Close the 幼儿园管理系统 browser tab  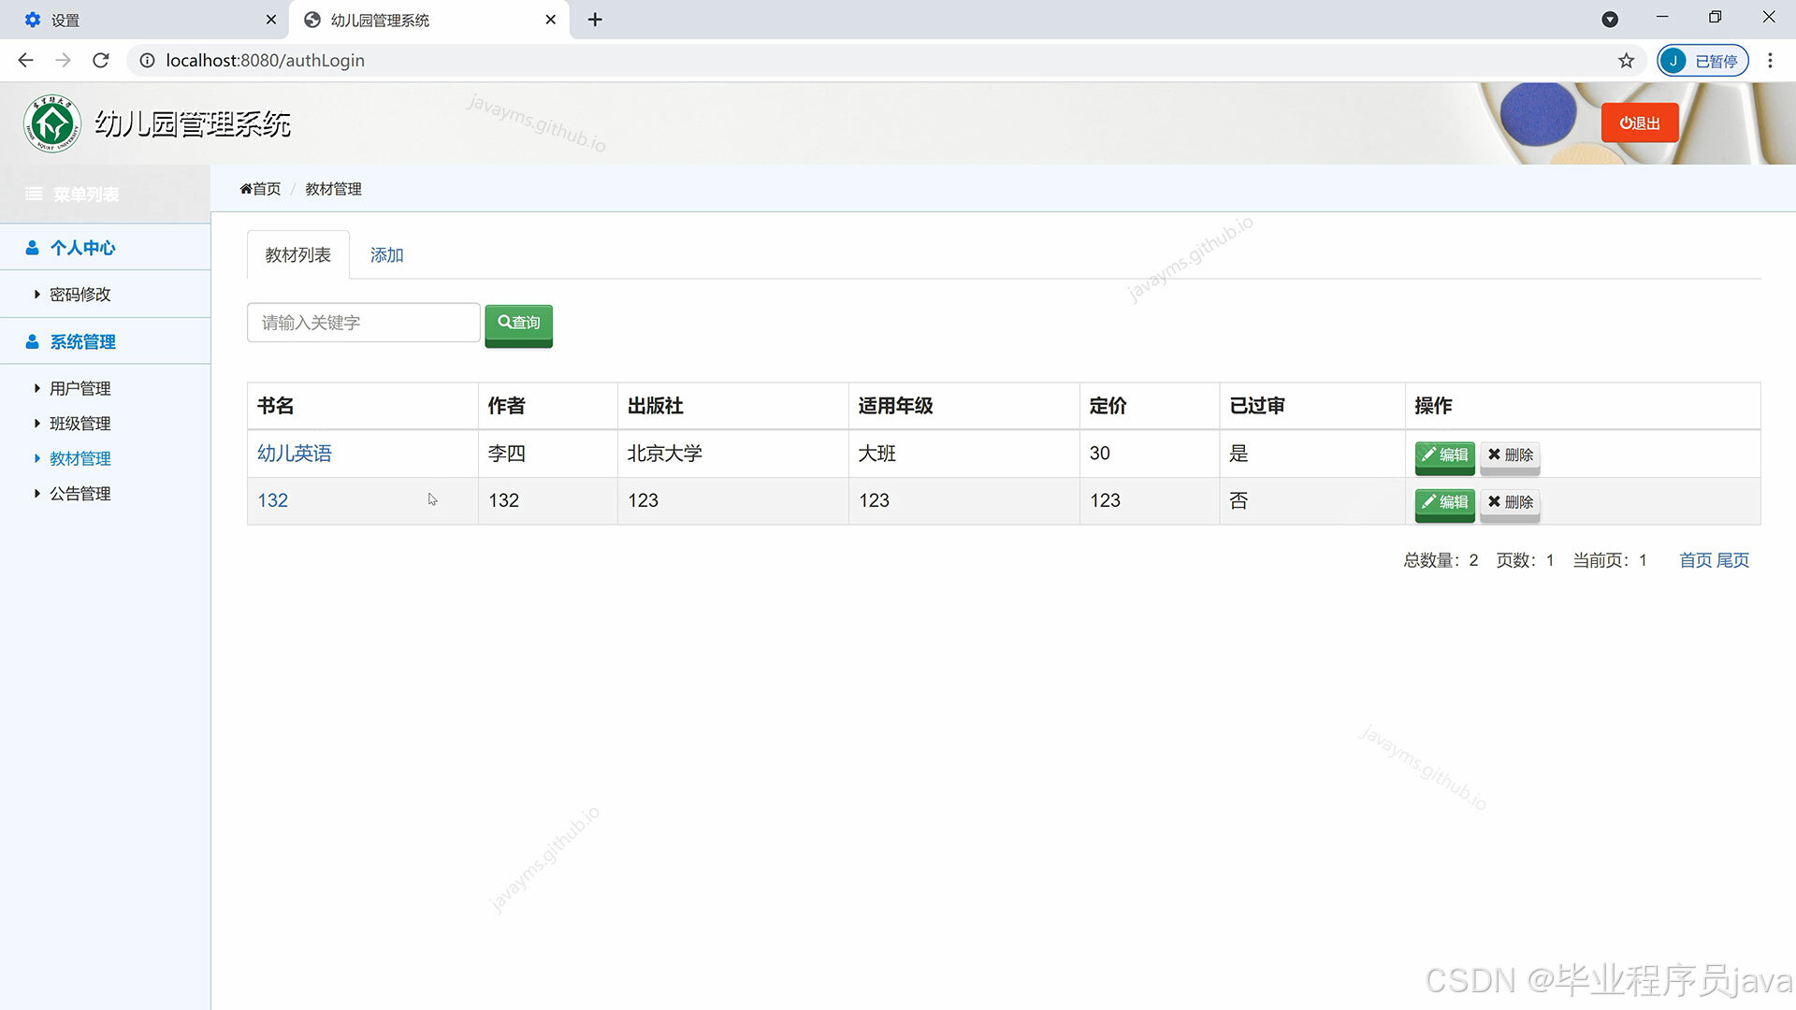551,20
